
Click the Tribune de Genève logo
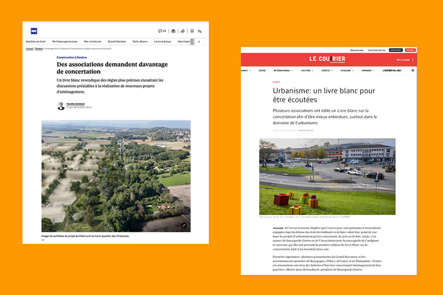point(34,31)
